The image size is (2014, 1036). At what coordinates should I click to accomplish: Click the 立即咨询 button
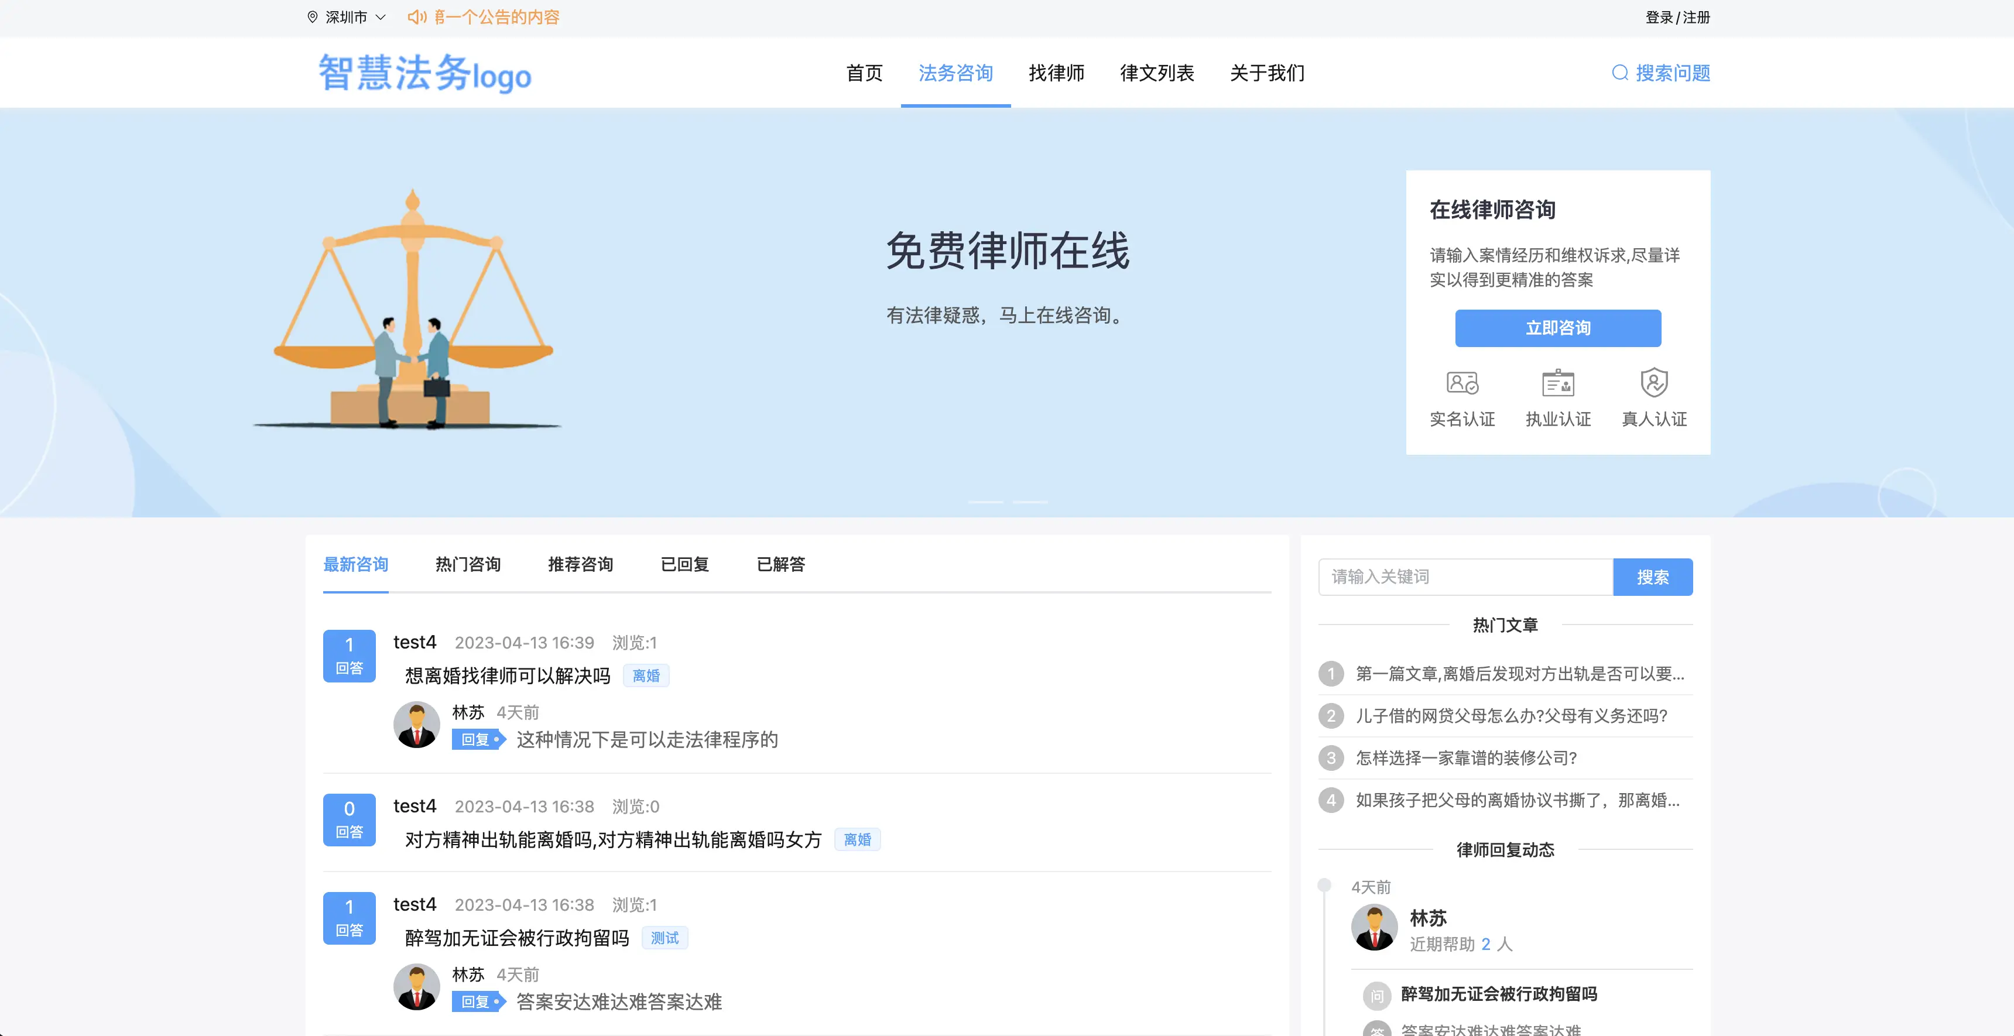coord(1557,328)
